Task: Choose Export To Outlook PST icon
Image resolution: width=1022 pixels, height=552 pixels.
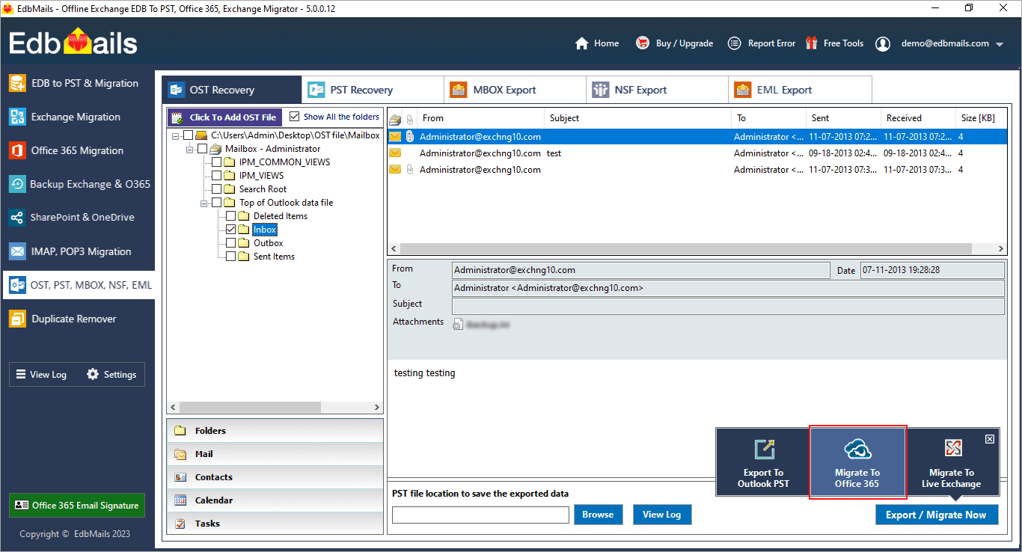Action: click(x=763, y=449)
